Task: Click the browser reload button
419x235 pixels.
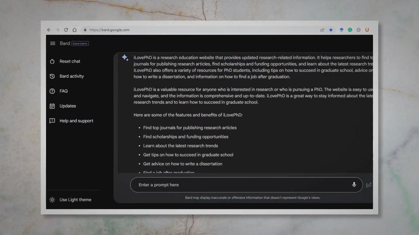Action: pos(66,30)
